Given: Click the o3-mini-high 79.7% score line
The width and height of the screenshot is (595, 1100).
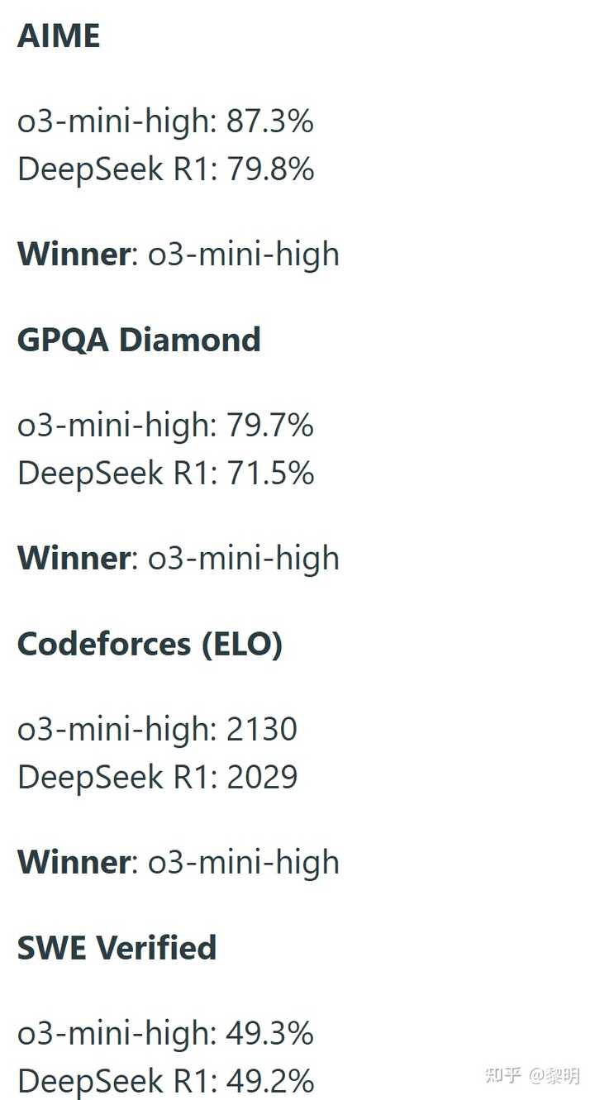Looking at the screenshot, I should 165,426.
